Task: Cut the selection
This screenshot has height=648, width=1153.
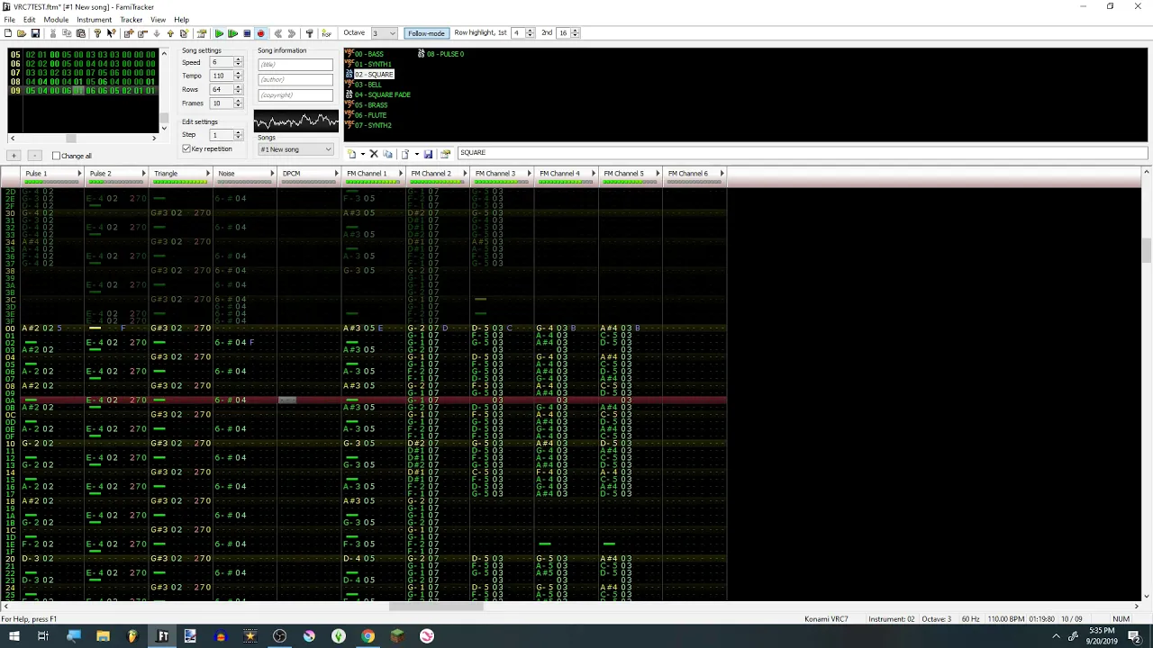Action: tap(53, 33)
